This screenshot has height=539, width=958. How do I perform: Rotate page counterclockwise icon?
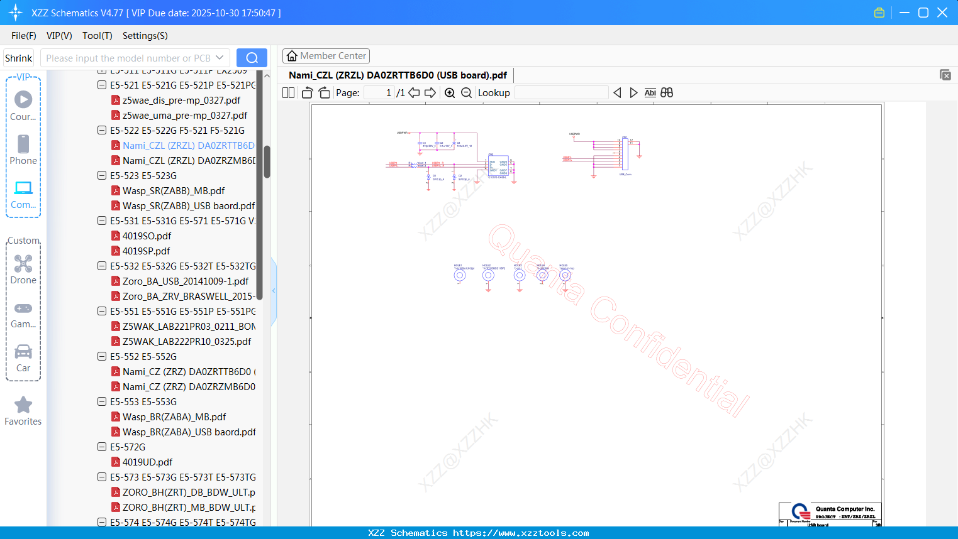coord(308,92)
